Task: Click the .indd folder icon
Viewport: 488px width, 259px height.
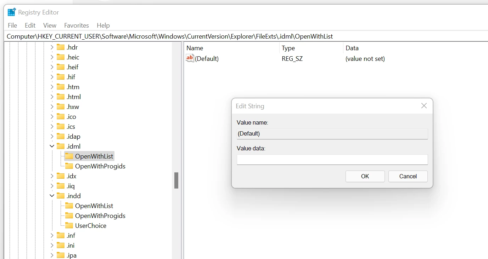Action: coord(61,196)
